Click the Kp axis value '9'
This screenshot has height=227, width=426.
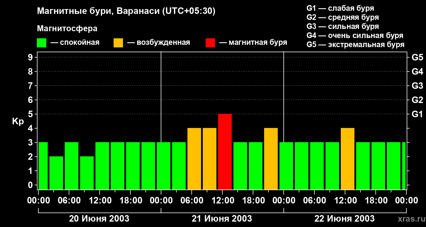31,57
